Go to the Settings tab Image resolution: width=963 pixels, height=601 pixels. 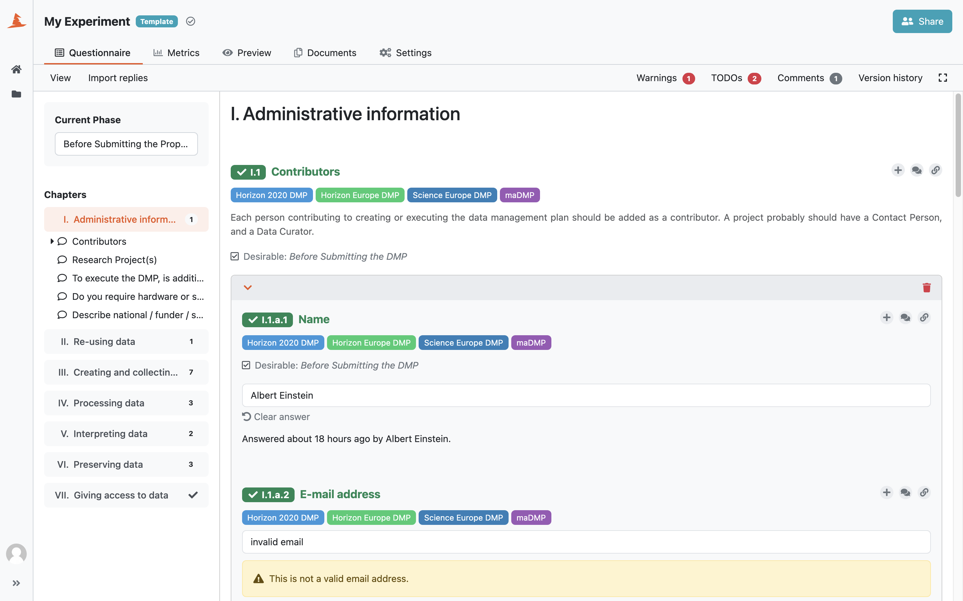405,52
